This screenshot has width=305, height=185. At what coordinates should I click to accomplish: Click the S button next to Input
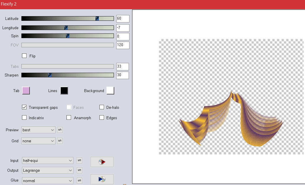pos(80,160)
